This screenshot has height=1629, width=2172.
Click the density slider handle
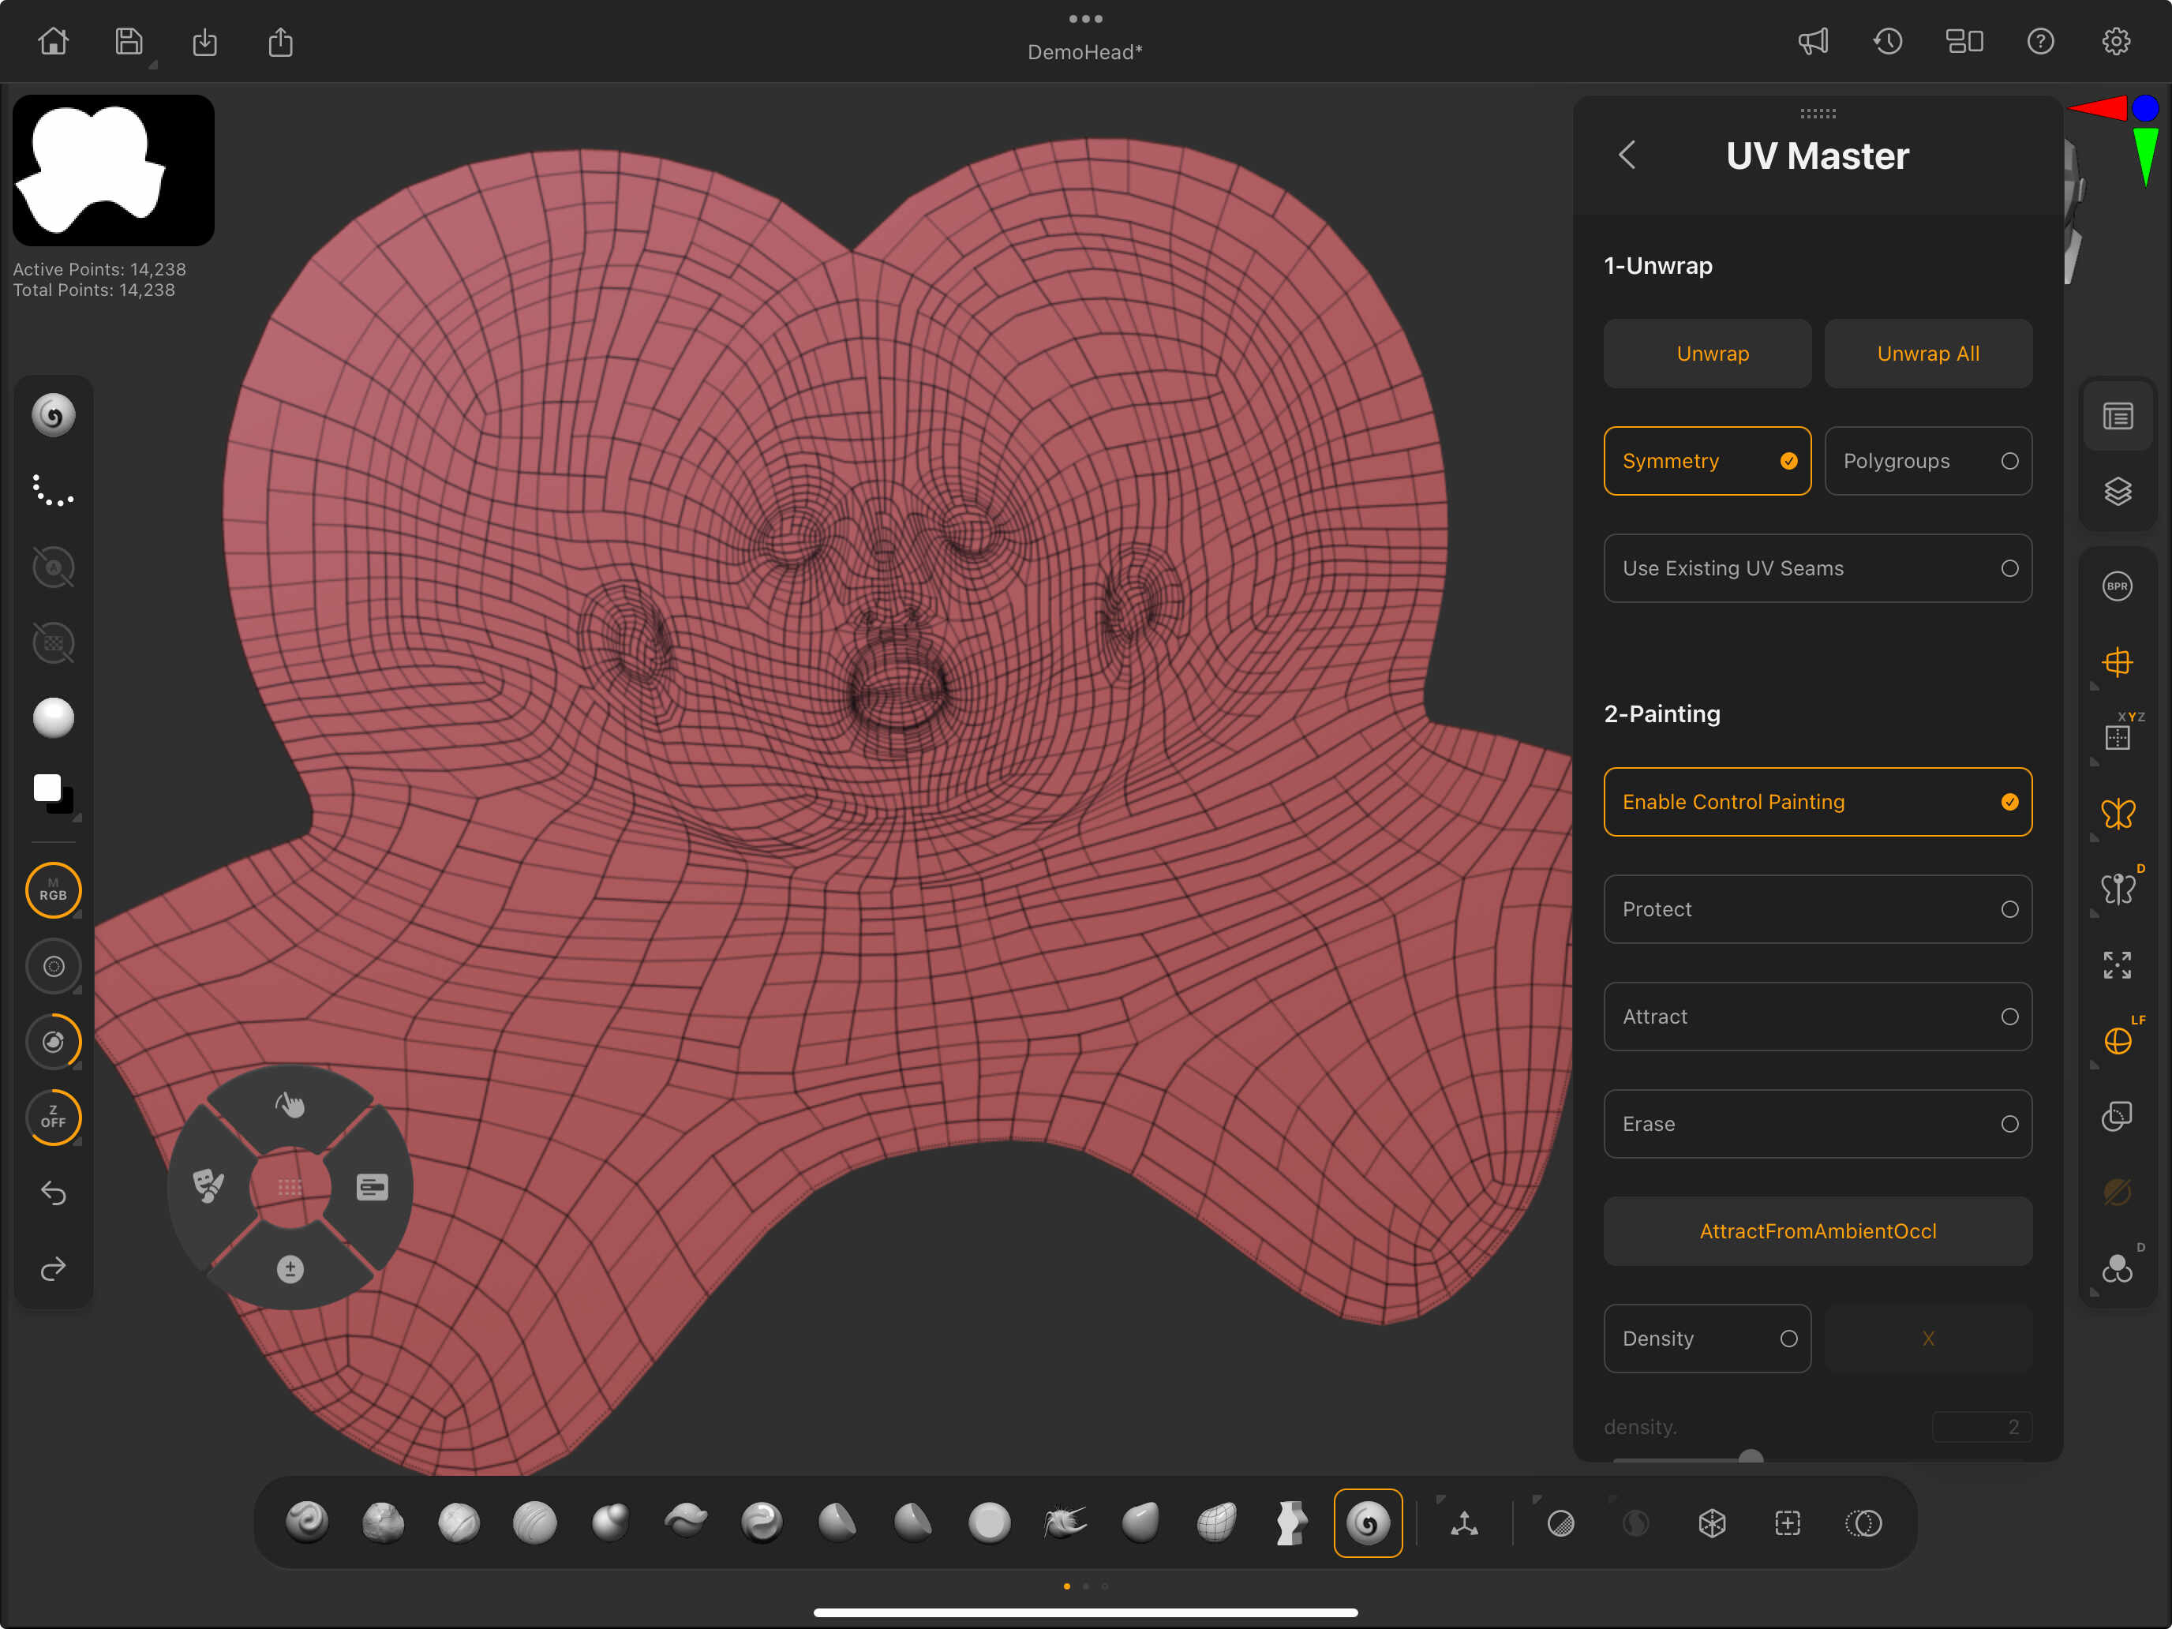1751,1457
